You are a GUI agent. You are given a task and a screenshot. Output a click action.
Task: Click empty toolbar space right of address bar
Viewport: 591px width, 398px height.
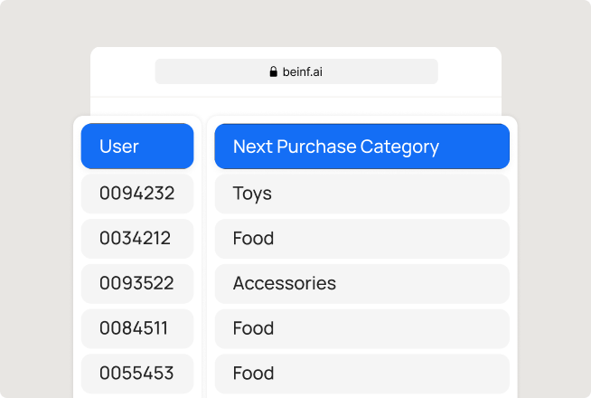tap(470, 71)
